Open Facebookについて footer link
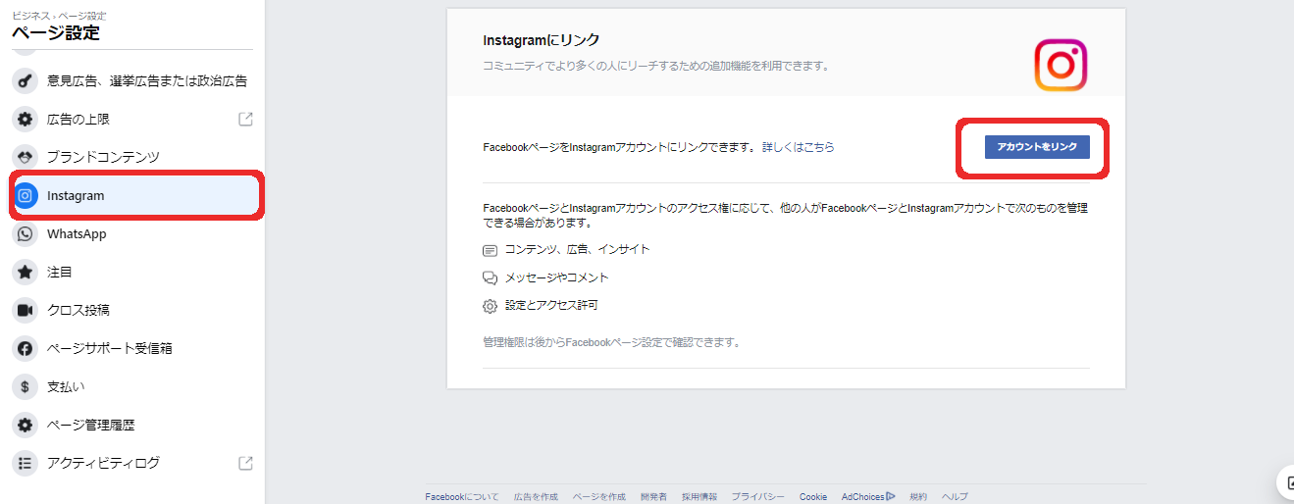 462,497
